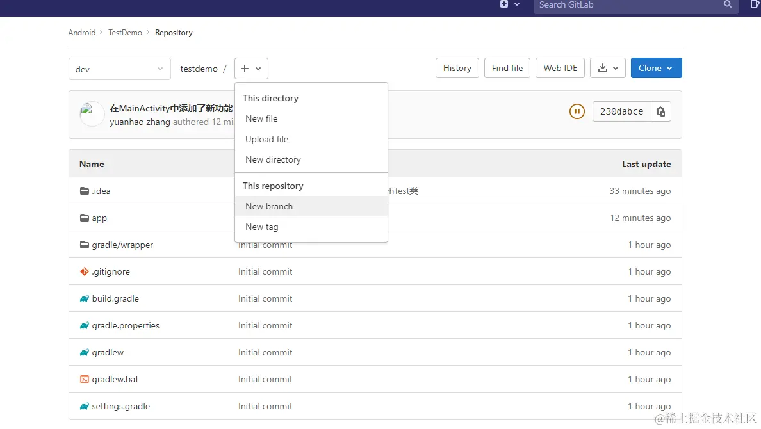
Task: Open the gradlew.bat file name
Action: [x=115, y=379]
